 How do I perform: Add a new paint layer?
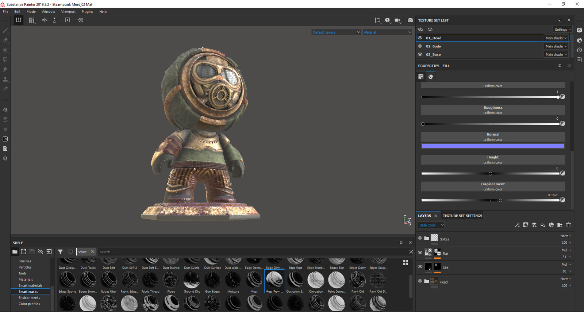point(534,225)
